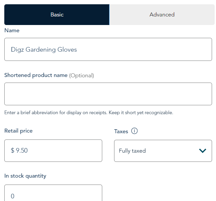
Task: Click the 'Retail price' label
Action: click(18, 131)
